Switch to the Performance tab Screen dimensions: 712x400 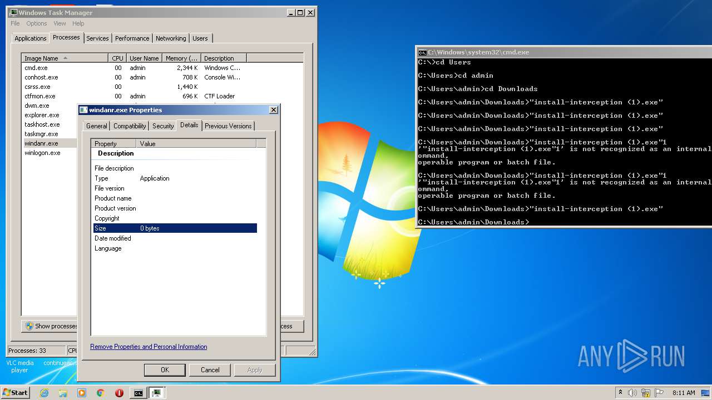pos(132,38)
